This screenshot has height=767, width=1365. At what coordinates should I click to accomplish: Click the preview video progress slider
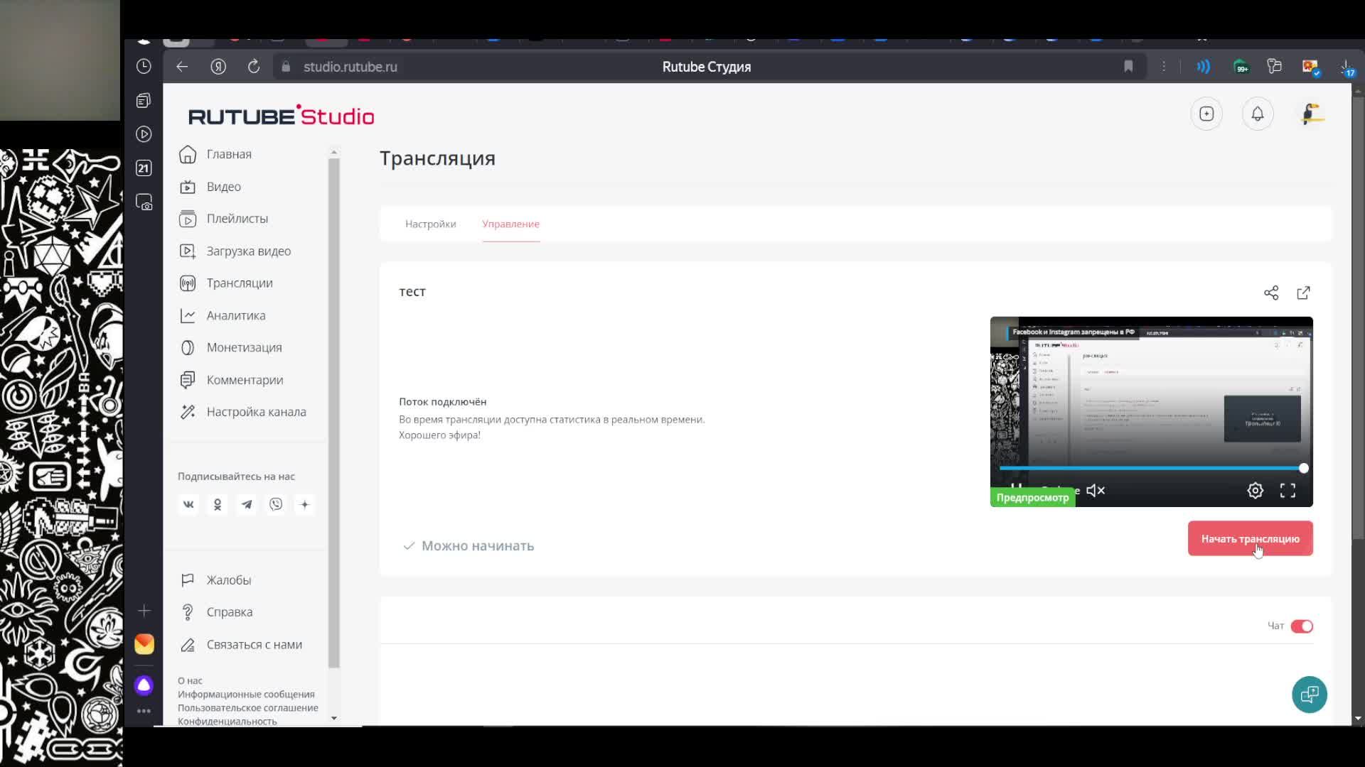click(1150, 468)
